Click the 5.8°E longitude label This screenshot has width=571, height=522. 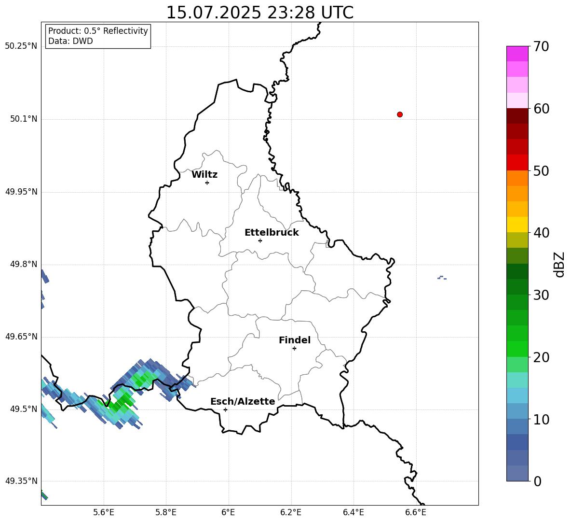click(166, 512)
